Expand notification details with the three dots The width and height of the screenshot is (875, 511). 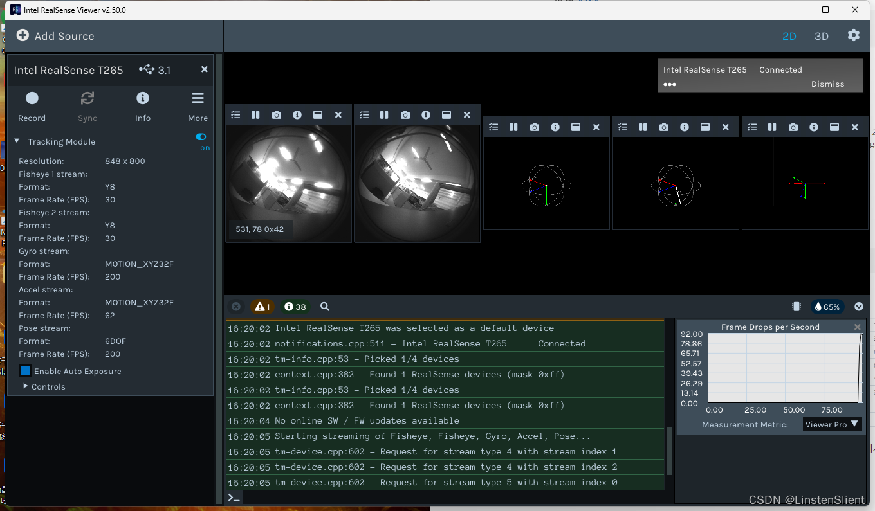[670, 84]
